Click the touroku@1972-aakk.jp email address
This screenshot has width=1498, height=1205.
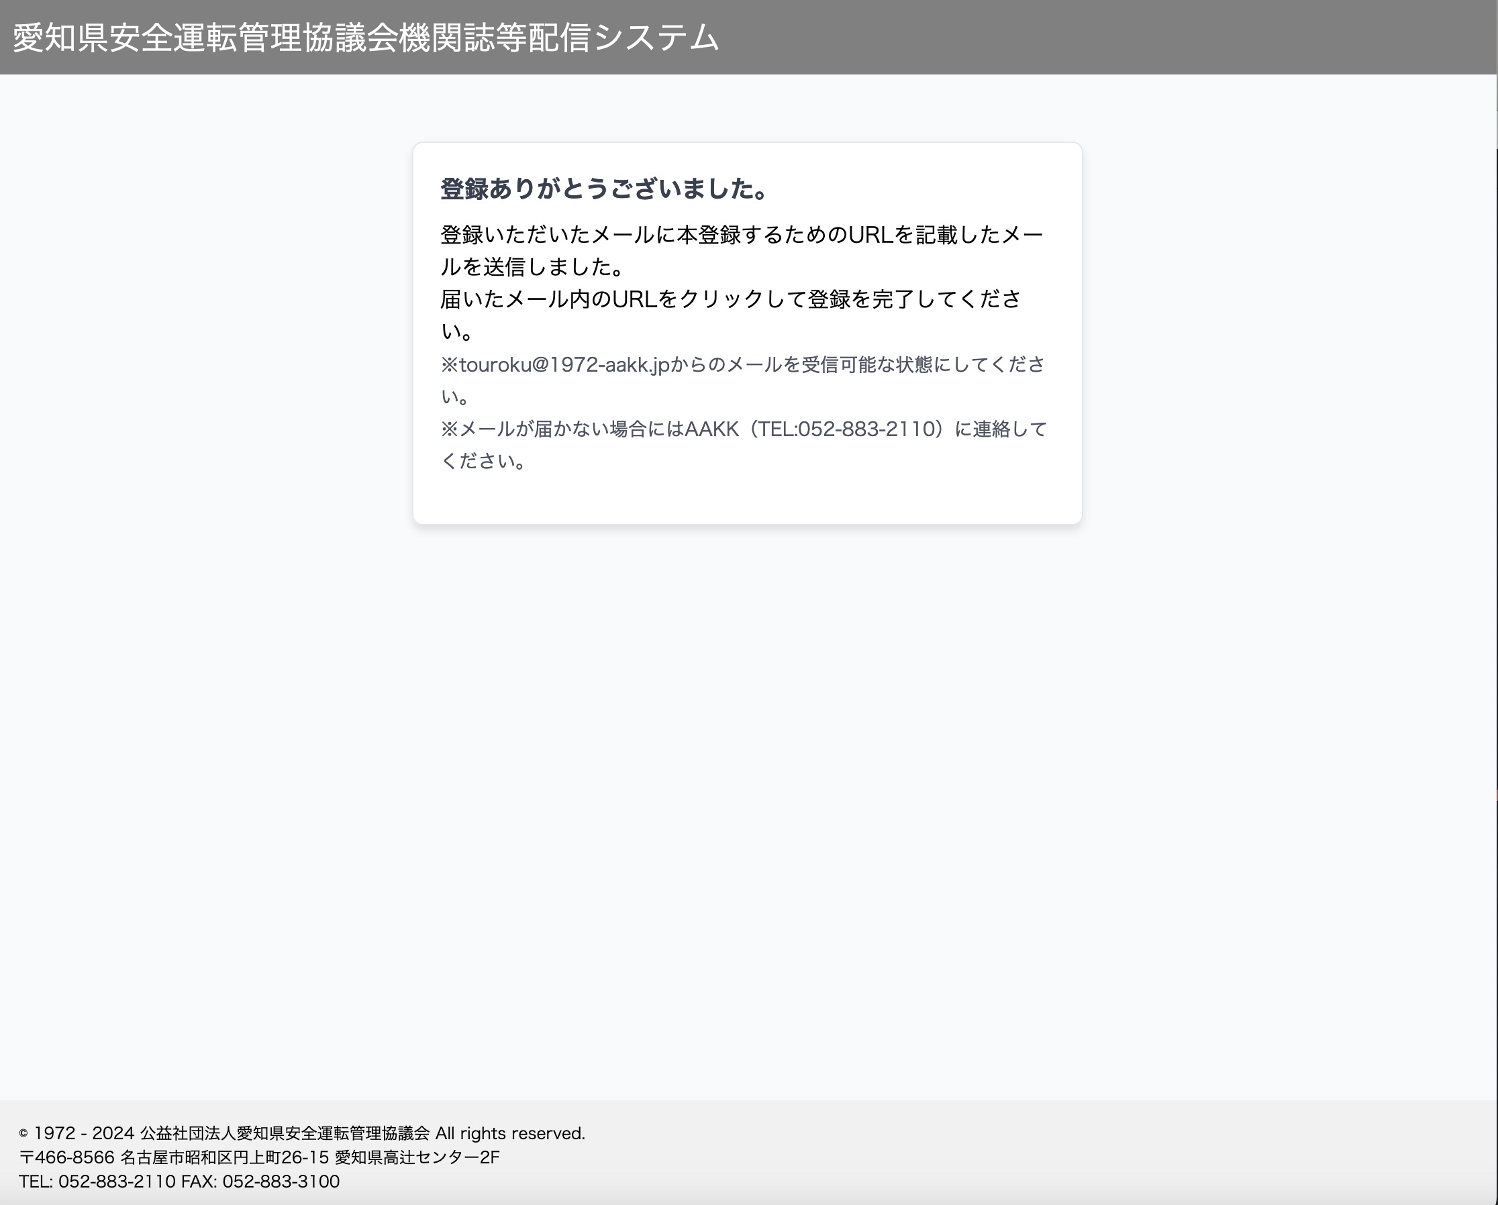coord(564,364)
